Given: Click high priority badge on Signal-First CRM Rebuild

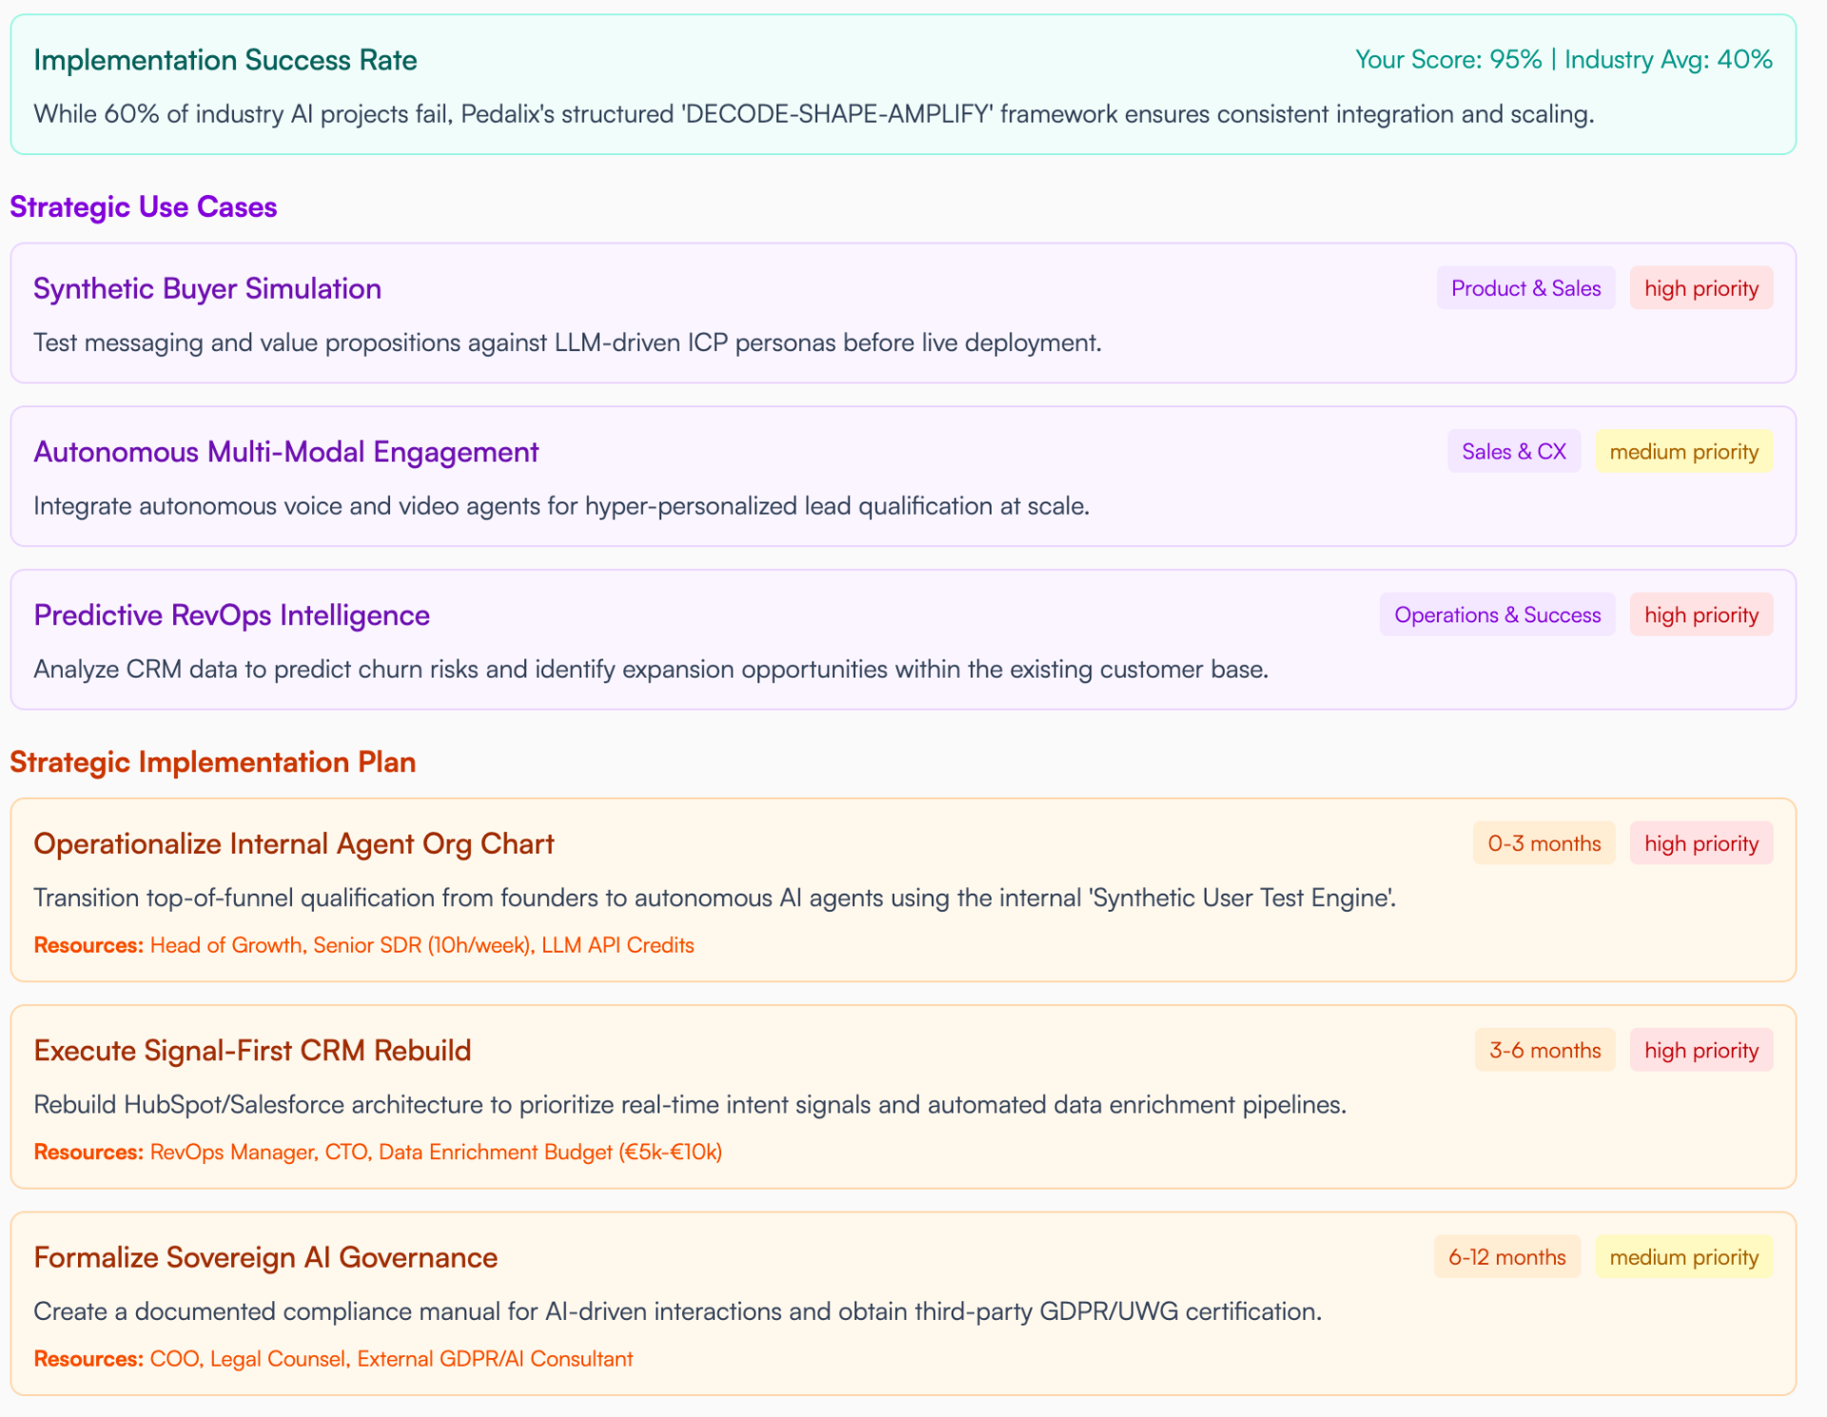Looking at the screenshot, I should pyautogui.click(x=1701, y=1051).
